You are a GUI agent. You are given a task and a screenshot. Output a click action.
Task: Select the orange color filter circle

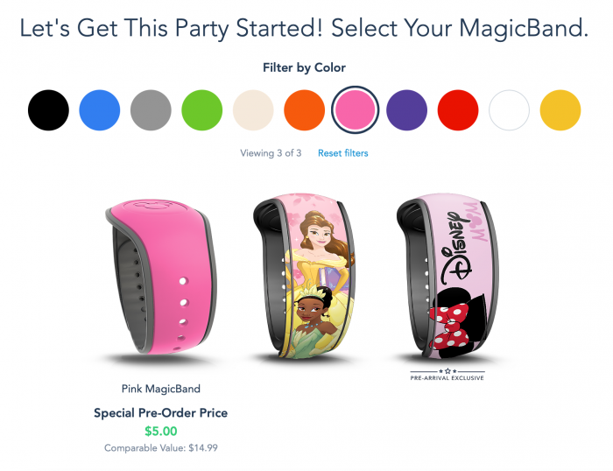pyautogui.click(x=305, y=110)
